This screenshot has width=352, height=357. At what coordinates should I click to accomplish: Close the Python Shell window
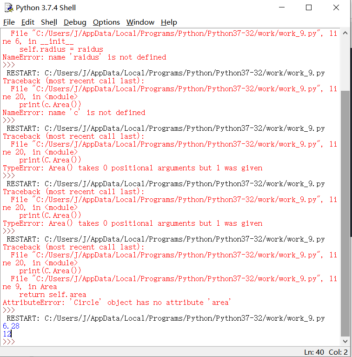click(336, 7)
